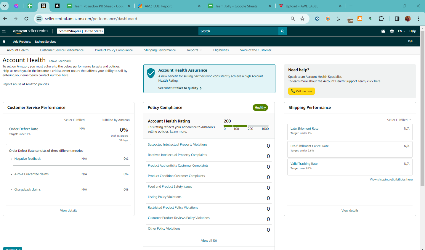The image size is (425, 250).
Task: Open the Seller Central mail messages icon
Action: click(383, 31)
